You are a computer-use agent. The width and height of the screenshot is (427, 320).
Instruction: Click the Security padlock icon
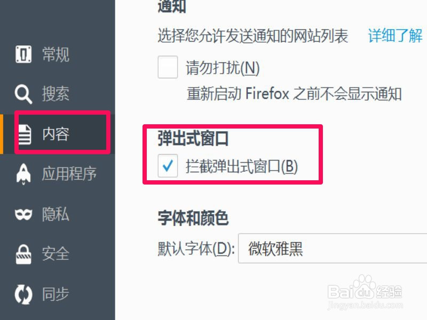tap(23, 254)
